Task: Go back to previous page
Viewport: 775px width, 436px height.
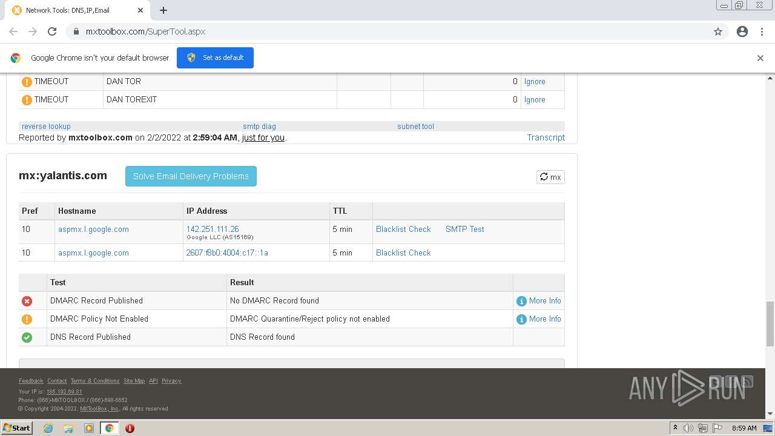Action: pyautogui.click(x=13, y=31)
